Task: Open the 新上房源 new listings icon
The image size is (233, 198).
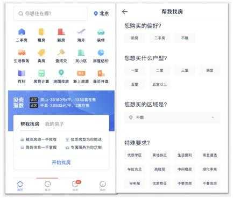Action: [x=81, y=74]
